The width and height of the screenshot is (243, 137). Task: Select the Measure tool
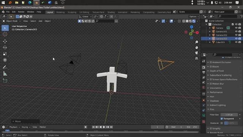coord(5,73)
